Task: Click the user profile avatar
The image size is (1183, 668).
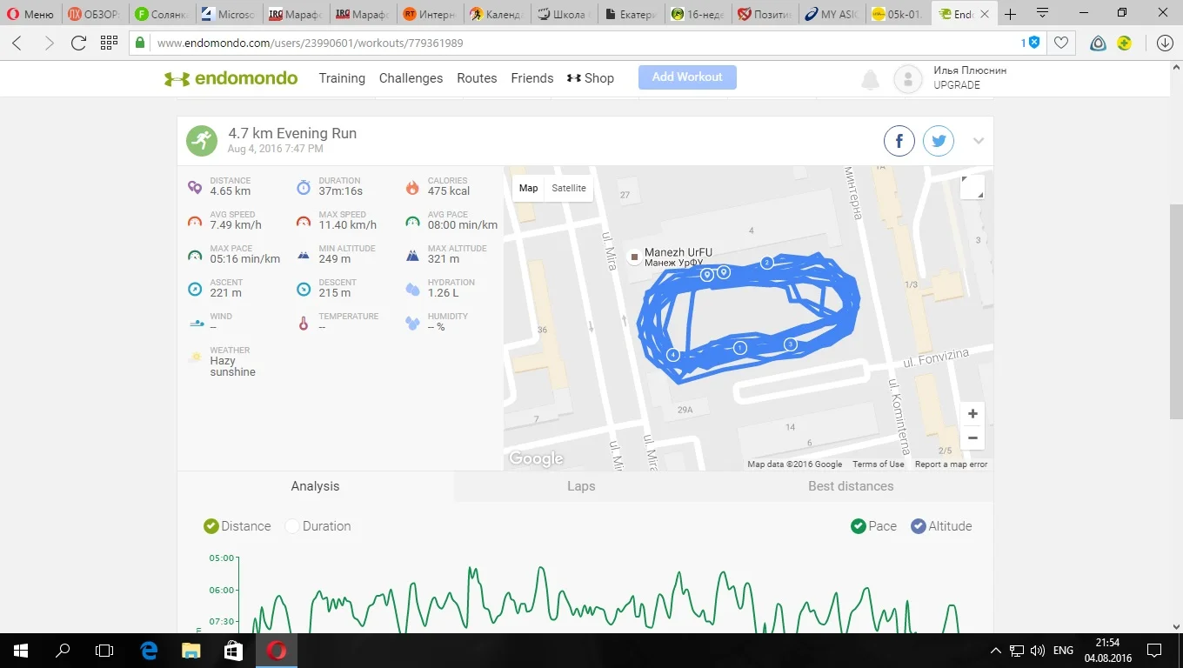Action: click(x=908, y=79)
